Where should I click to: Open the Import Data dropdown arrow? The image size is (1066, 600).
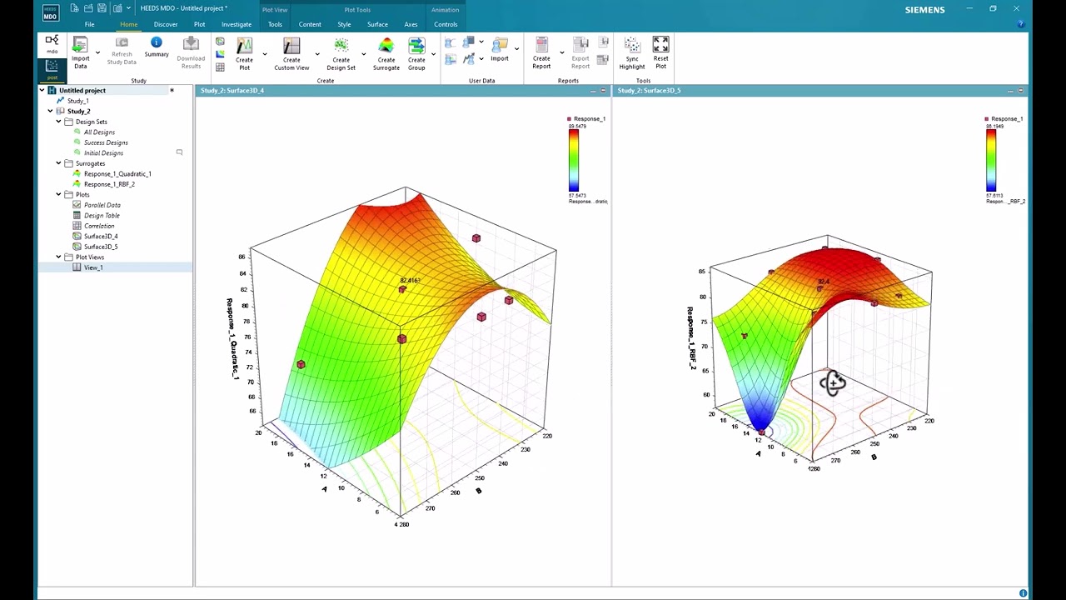click(97, 53)
